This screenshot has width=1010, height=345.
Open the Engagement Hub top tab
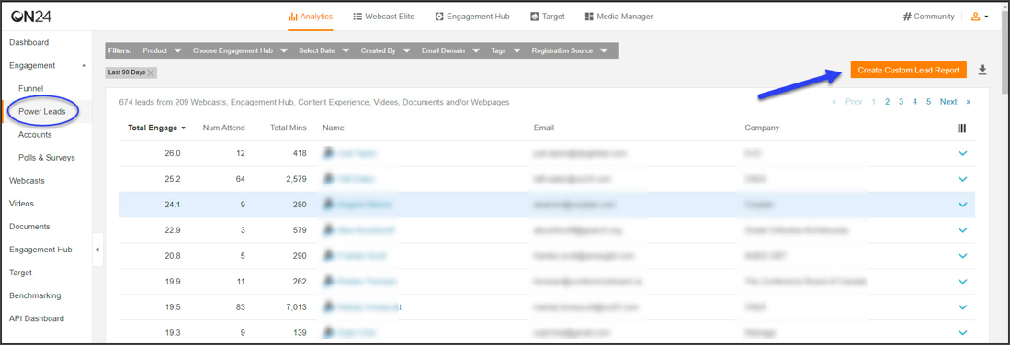point(472,17)
